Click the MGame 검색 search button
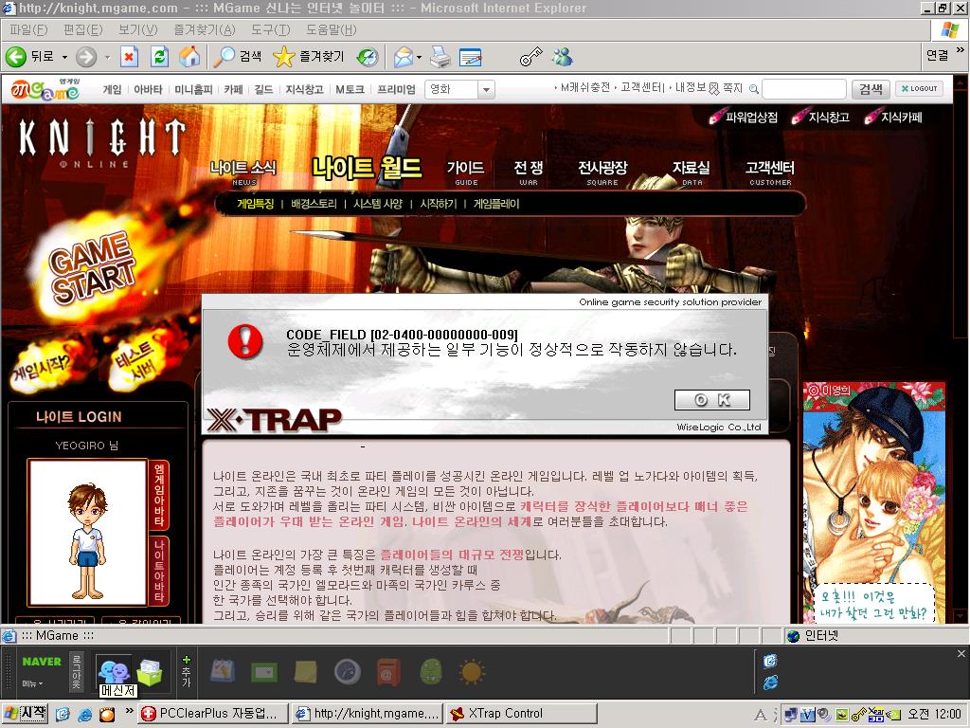 (x=871, y=89)
